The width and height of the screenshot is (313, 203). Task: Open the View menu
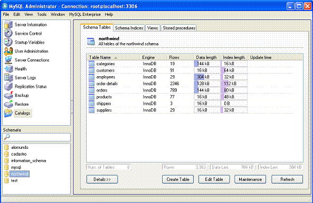pos(29,14)
